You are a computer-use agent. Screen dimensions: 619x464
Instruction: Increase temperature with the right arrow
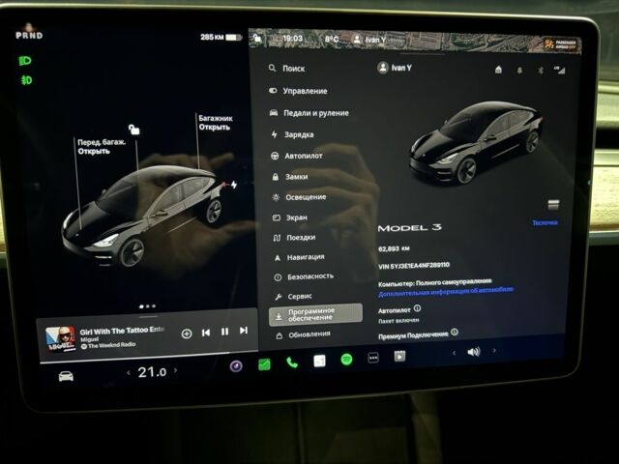click(176, 370)
